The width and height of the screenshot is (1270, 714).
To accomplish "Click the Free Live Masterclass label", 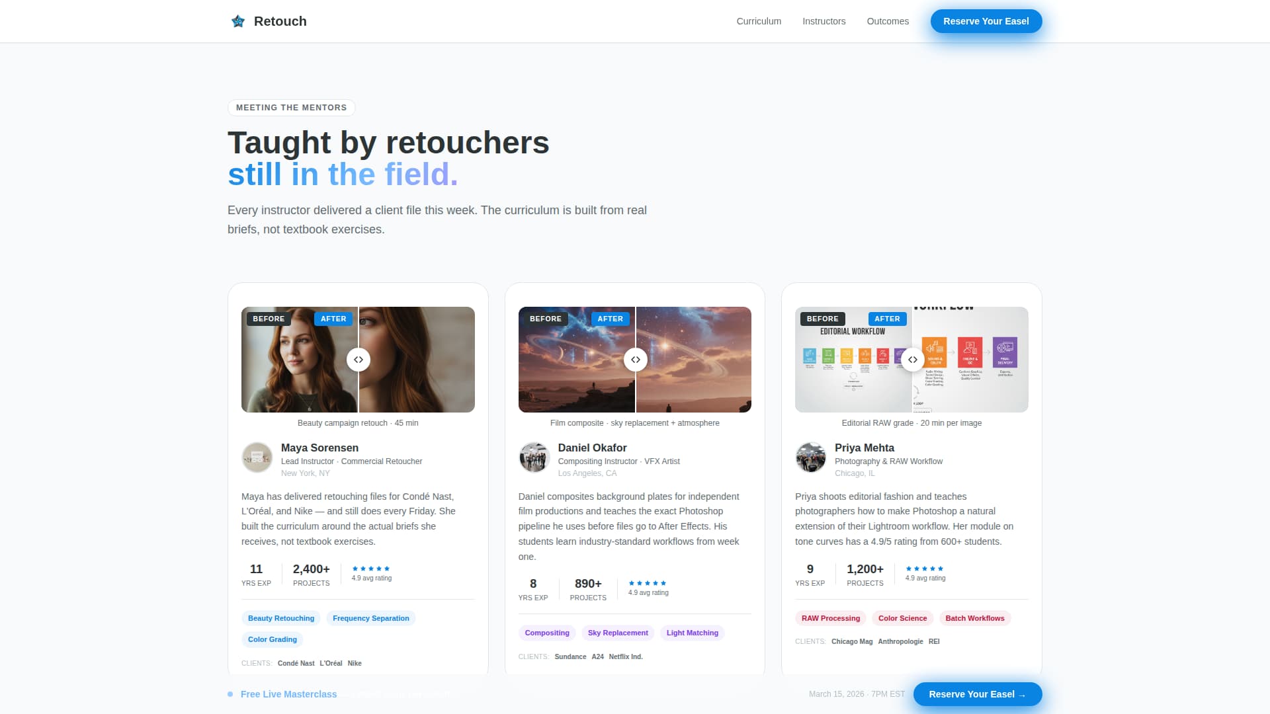I will pyautogui.click(x=288, y=694).
